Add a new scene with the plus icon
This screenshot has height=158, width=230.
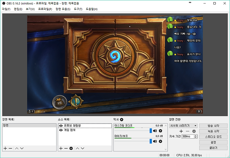[5, 148]
